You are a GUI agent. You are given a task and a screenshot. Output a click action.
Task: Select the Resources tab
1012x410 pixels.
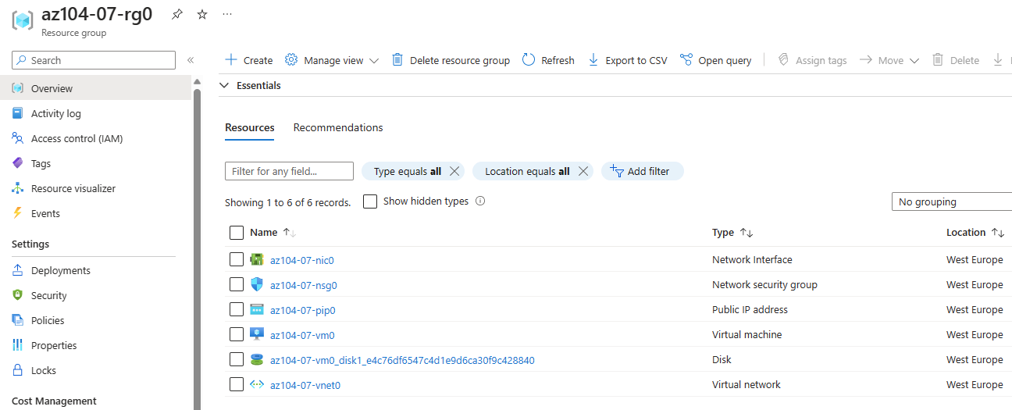point(250,127)
